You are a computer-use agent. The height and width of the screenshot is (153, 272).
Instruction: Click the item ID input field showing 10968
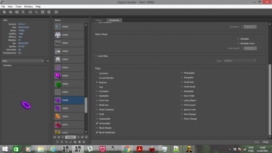(70, 137)
